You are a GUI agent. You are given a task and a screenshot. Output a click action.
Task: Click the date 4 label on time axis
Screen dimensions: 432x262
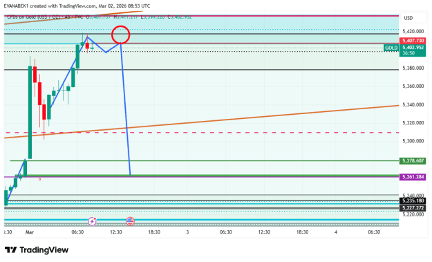[335, 232]
